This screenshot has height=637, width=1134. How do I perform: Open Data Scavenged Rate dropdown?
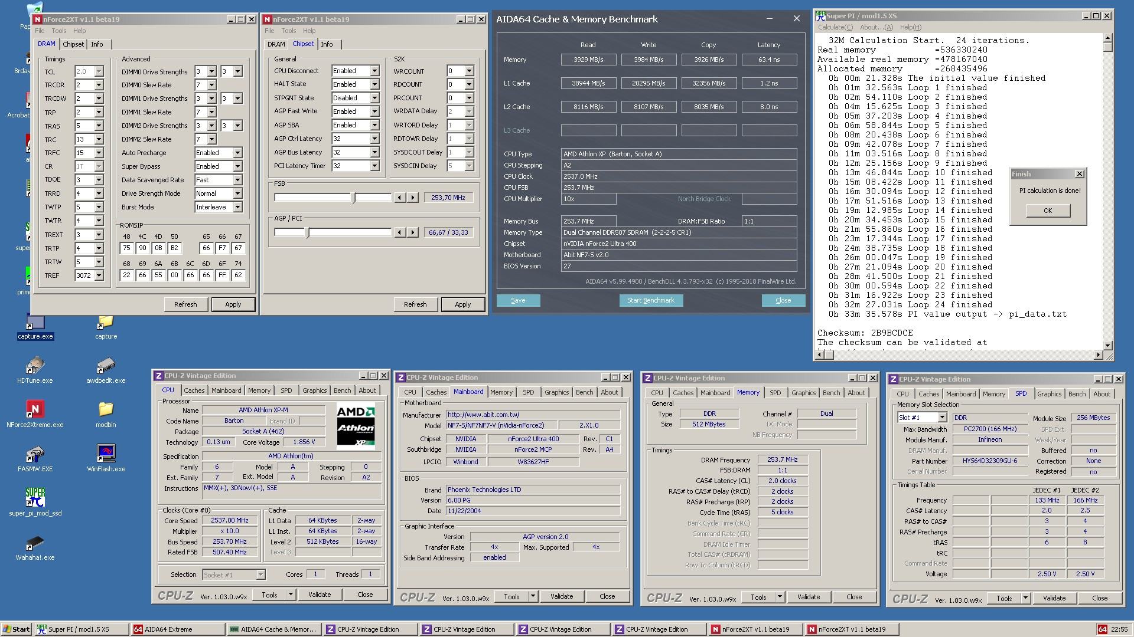pyautogui.click(x=237, y=180)
